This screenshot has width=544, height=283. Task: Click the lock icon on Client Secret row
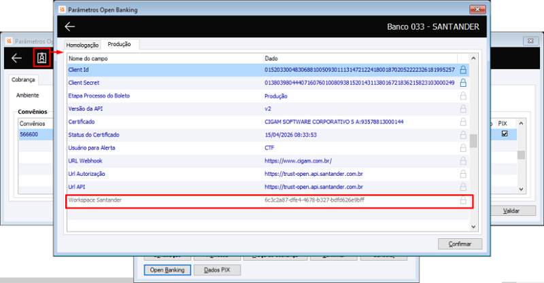[463, 83]
